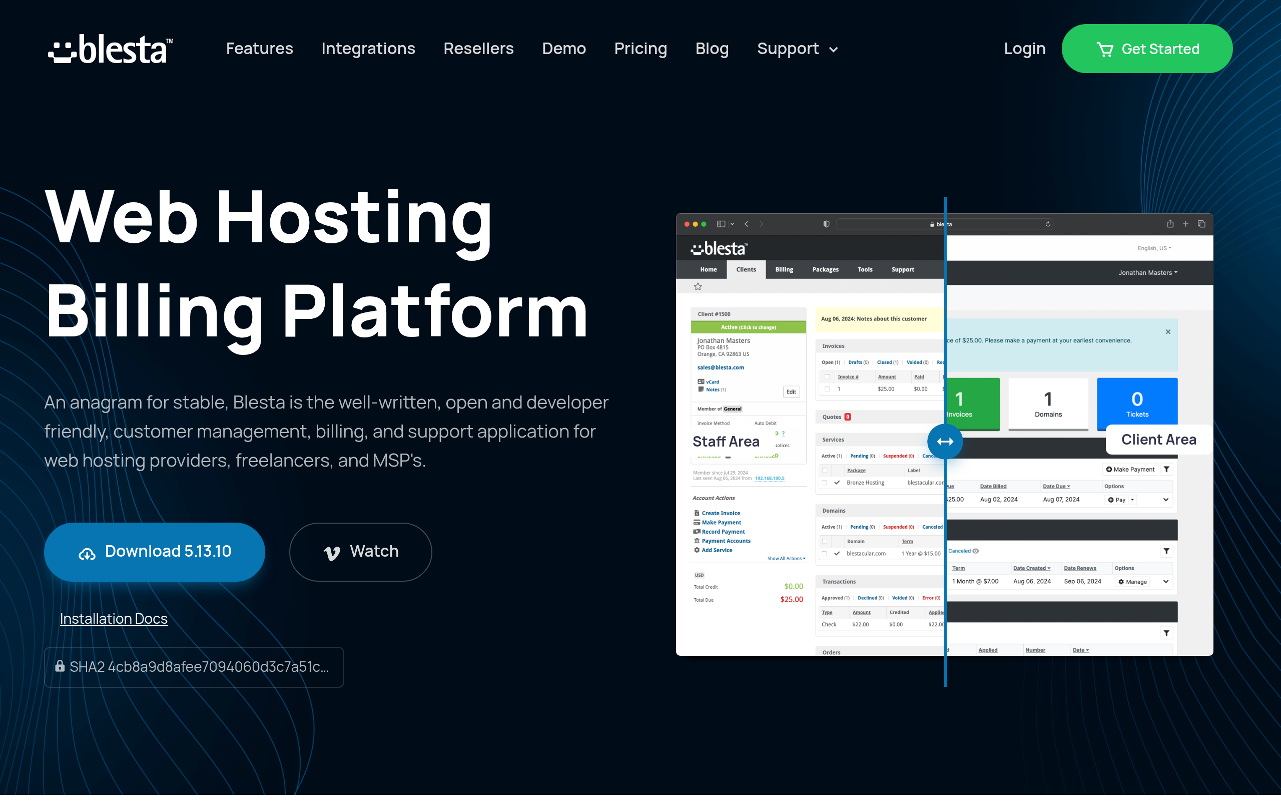1281x801 pixels.
Task: Click the green Get Started button
Action: click(1147, 49)
